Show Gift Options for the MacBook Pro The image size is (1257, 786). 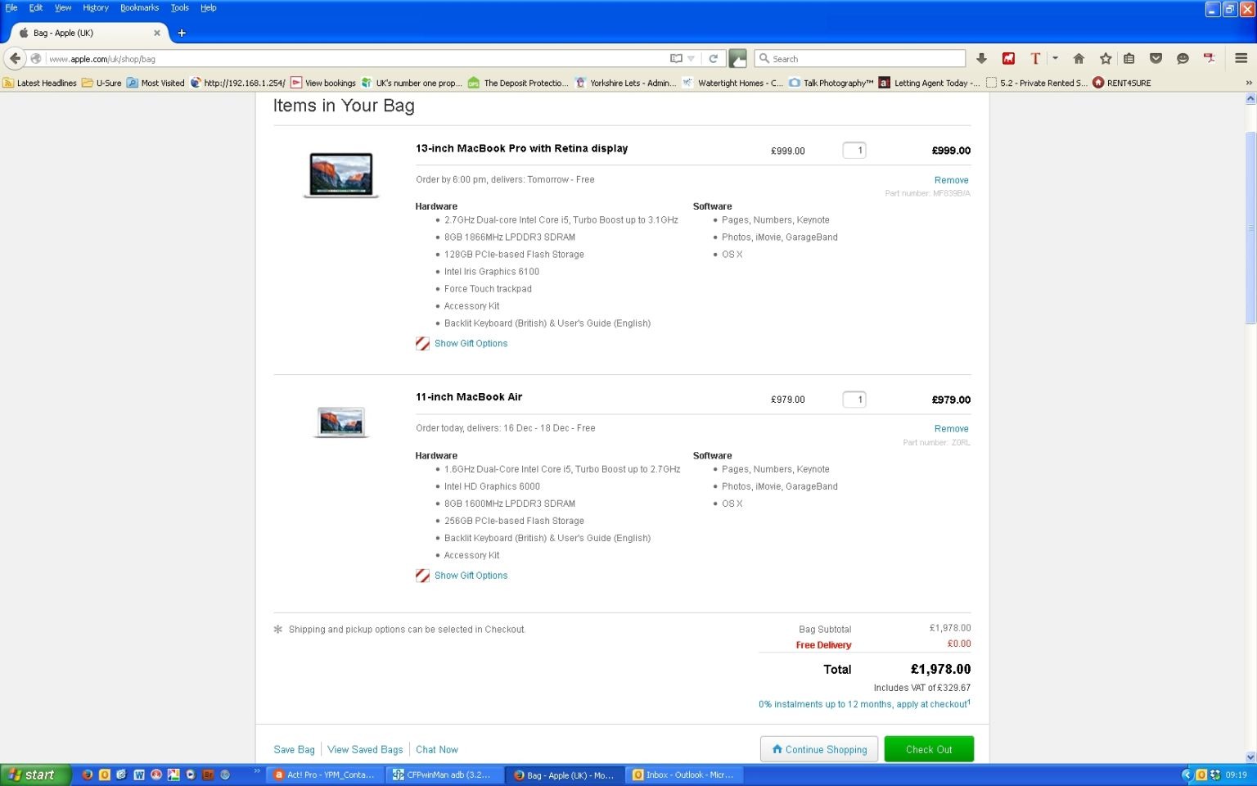pos(471,344)
